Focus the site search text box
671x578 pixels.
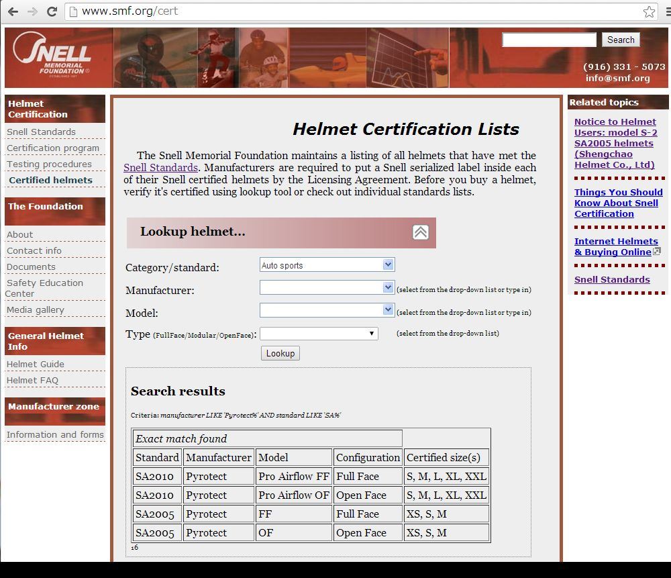click(549, 40)
